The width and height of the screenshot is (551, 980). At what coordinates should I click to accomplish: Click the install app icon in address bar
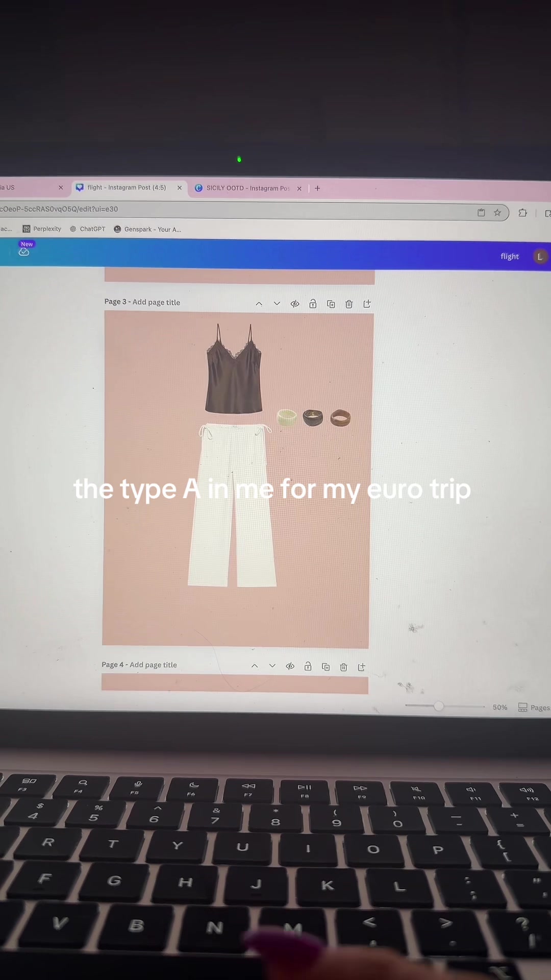pyautogui.click(x=481, y=213)
